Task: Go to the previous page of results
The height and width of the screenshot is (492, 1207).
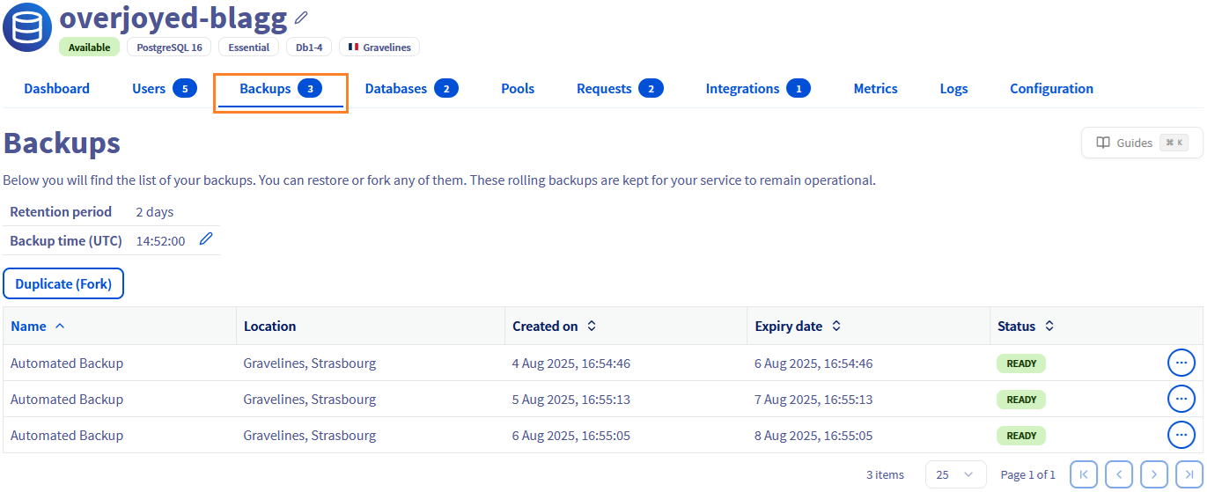Action: click(x=1118, y=474)
